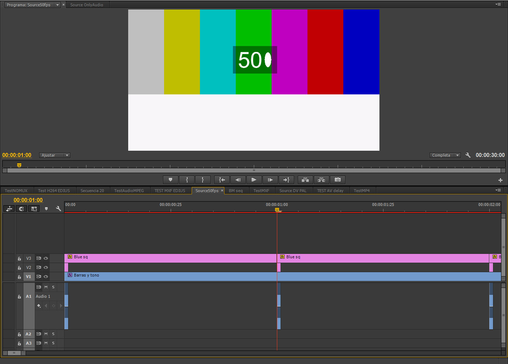Click the Mark In button in the program monitor
Viewport: 508px width, 364px height.
[187, 180]
